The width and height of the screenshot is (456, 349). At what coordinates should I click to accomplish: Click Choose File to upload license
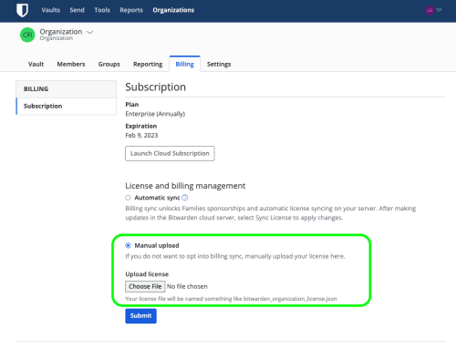pos(145,286)
